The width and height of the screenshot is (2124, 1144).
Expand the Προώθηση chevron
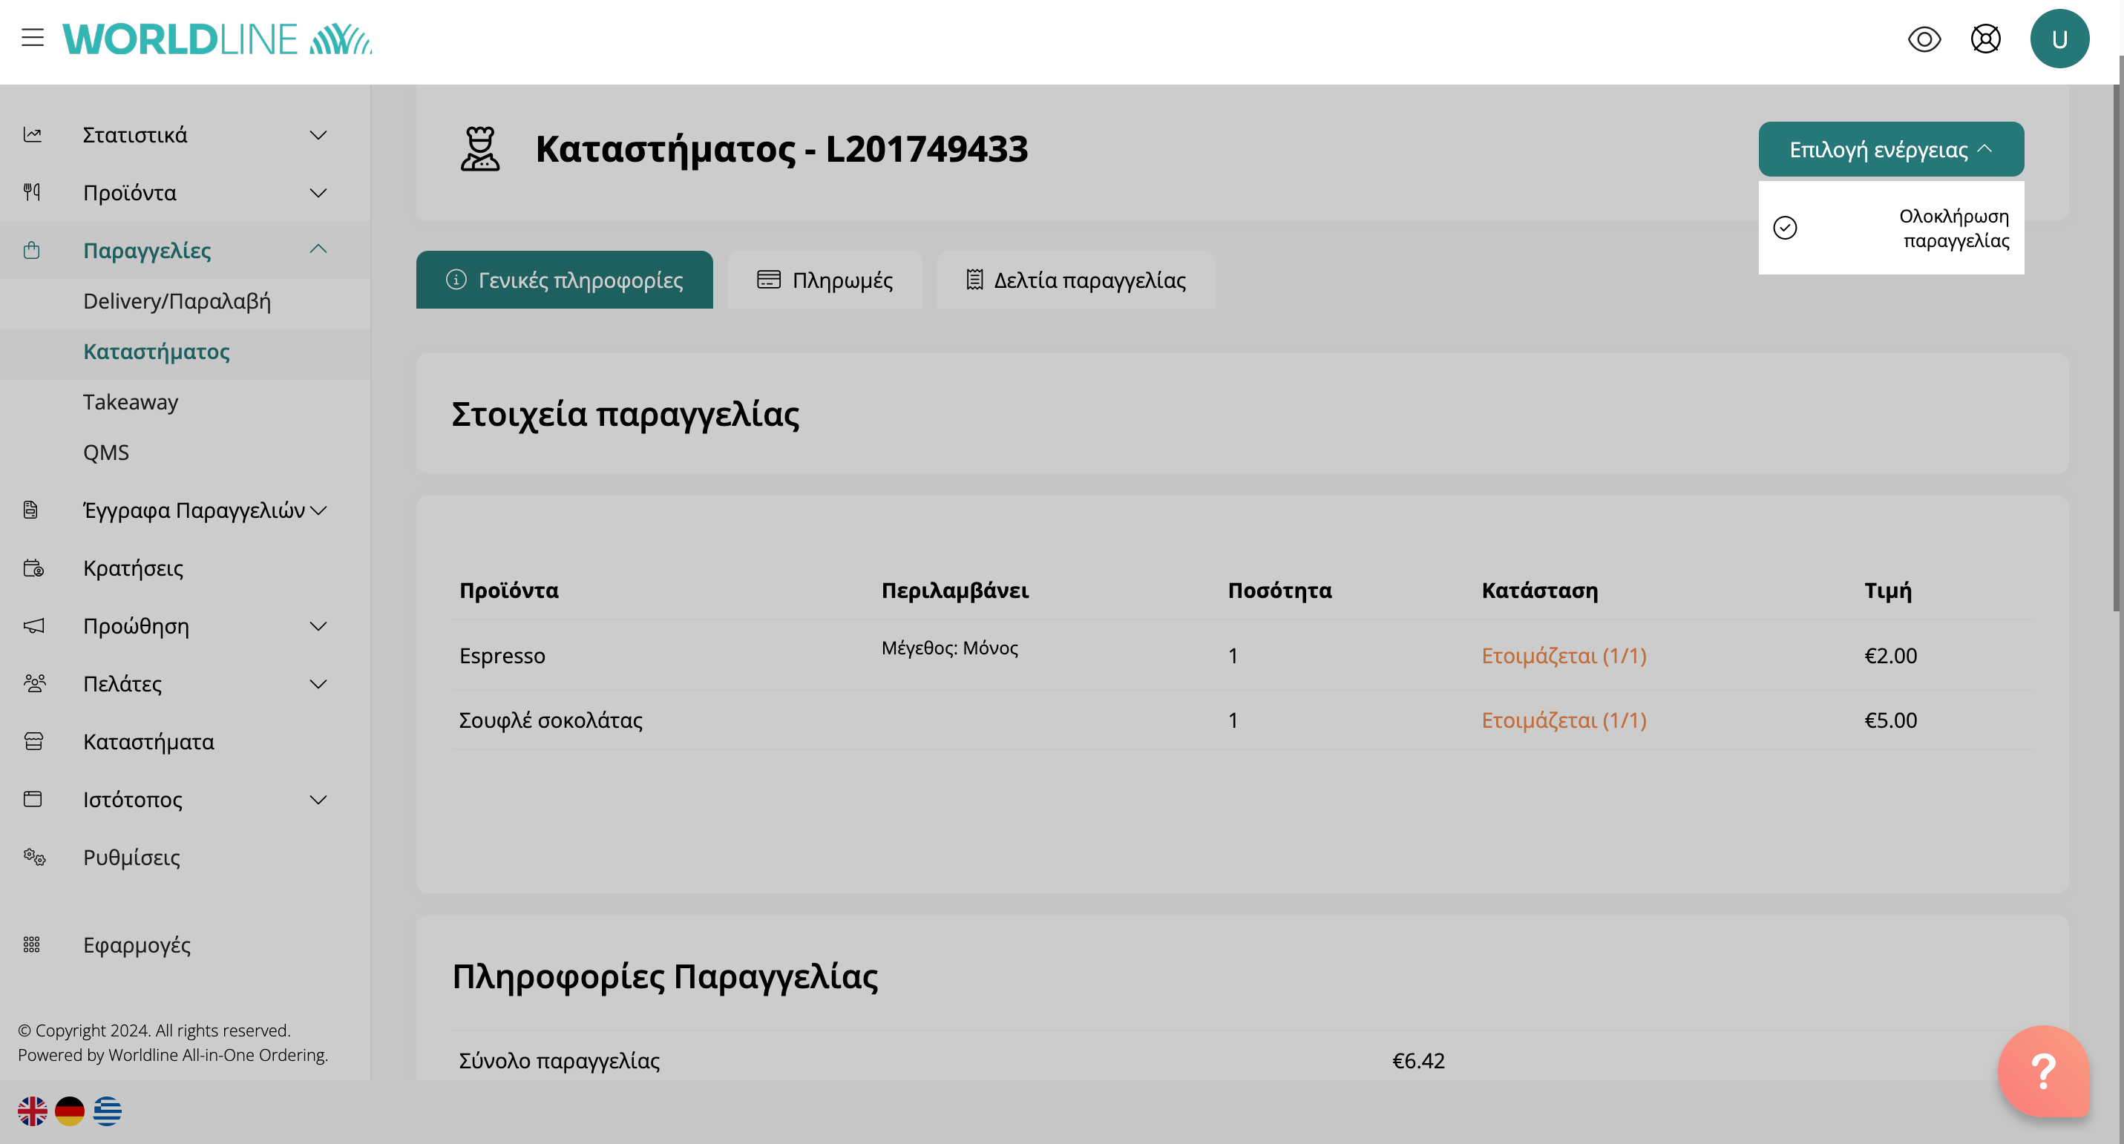318,626
